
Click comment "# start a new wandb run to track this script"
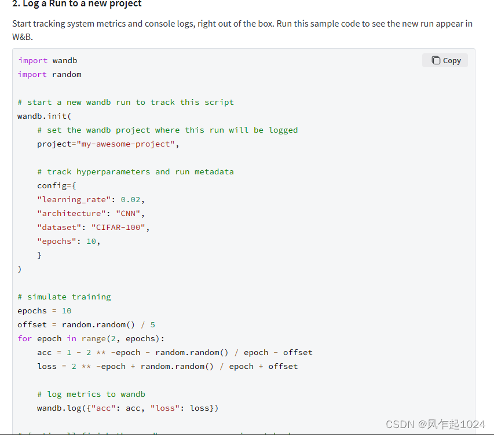pos(126,102)
